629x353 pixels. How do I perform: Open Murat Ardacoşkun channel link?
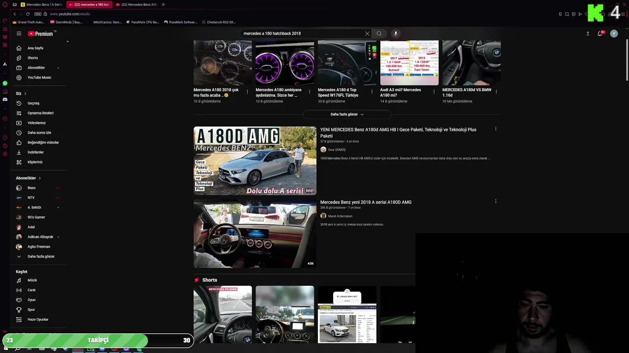pyautogui.click(x=340, y=216)
